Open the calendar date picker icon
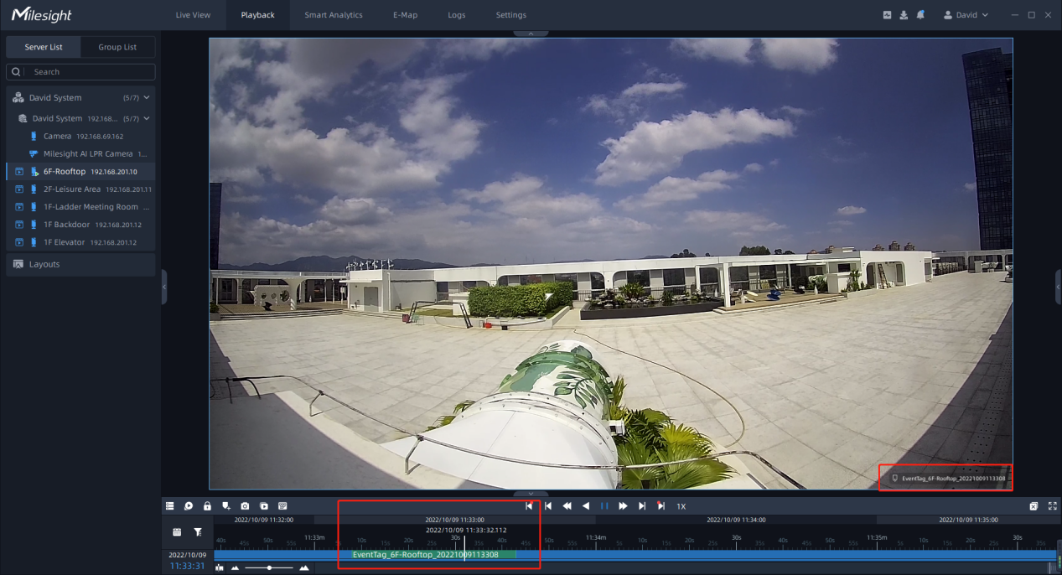This screenshot has height=575, width=1062. click(177, 532)
